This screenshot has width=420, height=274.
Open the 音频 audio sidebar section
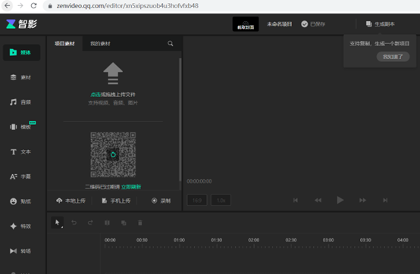21,102
